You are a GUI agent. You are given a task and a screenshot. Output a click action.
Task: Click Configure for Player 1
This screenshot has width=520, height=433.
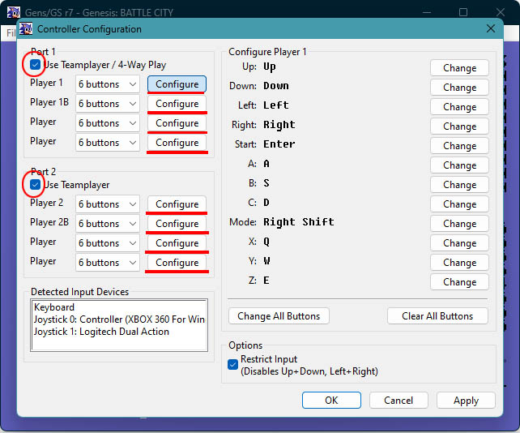[177, 84]
